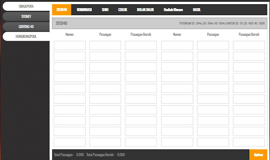Click the third-row left Nomor field
The image size is (270, 160).
70,67
